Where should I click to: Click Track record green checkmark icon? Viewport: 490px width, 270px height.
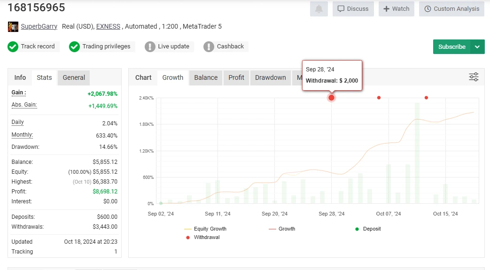point(13,46)
